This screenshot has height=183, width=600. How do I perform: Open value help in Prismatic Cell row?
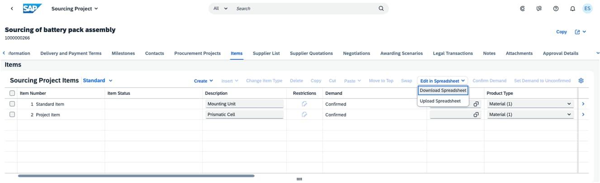[476, 115]
